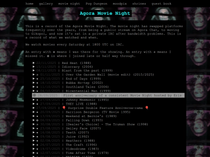Click the star beside Bicentennial Man
This screenshot has width=210, height=157.
pyautogui.click(x=37, y=91)
